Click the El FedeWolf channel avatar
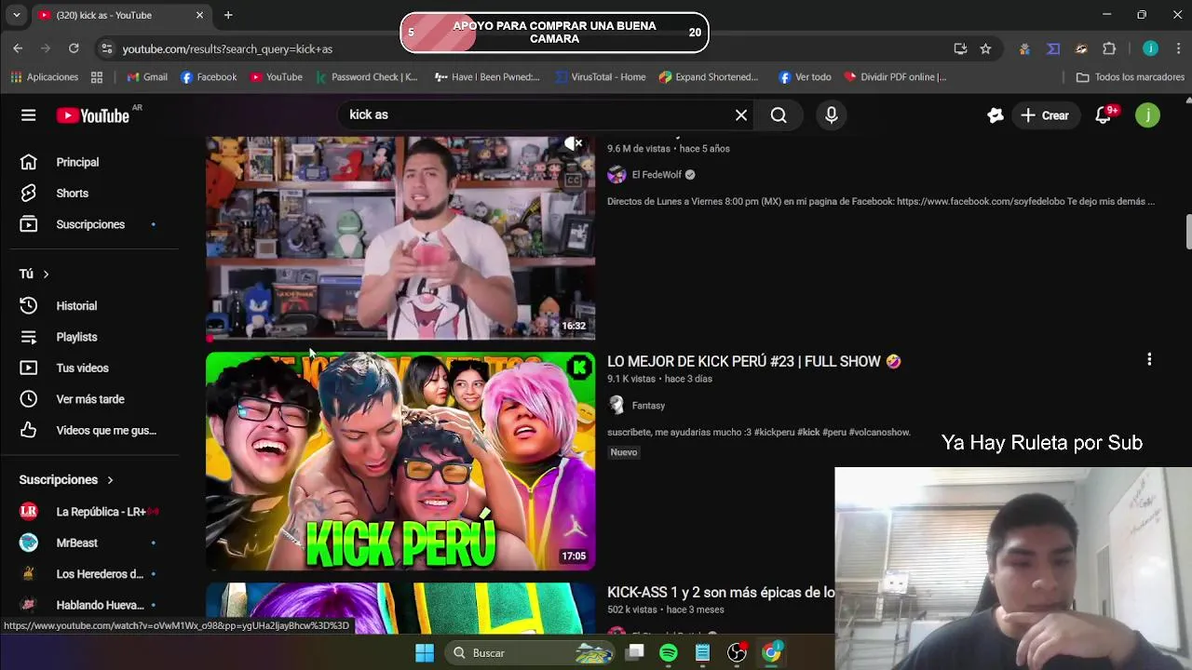Image resolution: width=1192 pixels, height=670 pixels. [x=616, y=174]
